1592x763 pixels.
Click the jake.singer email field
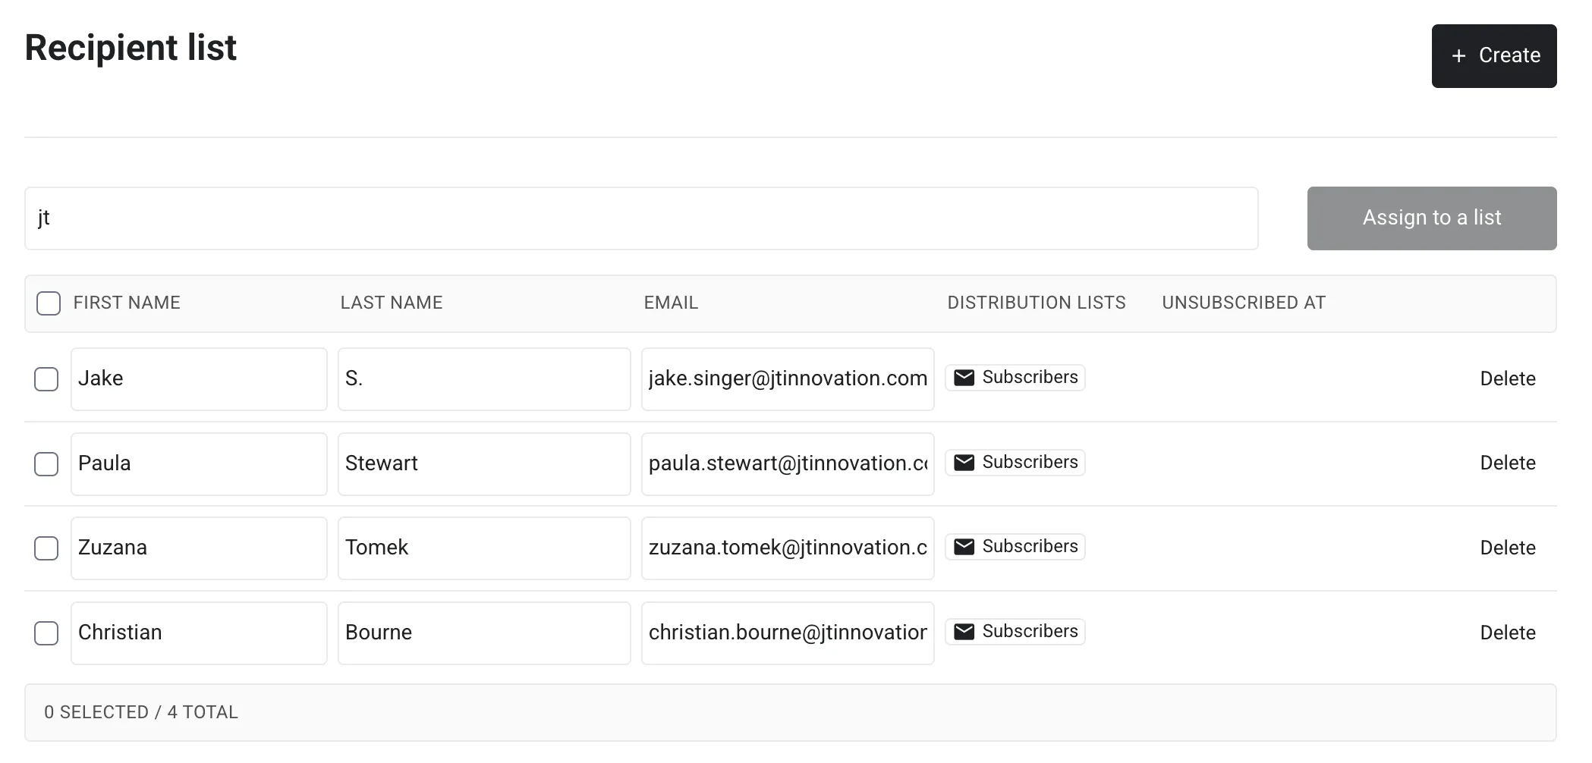tap(787, 379)
